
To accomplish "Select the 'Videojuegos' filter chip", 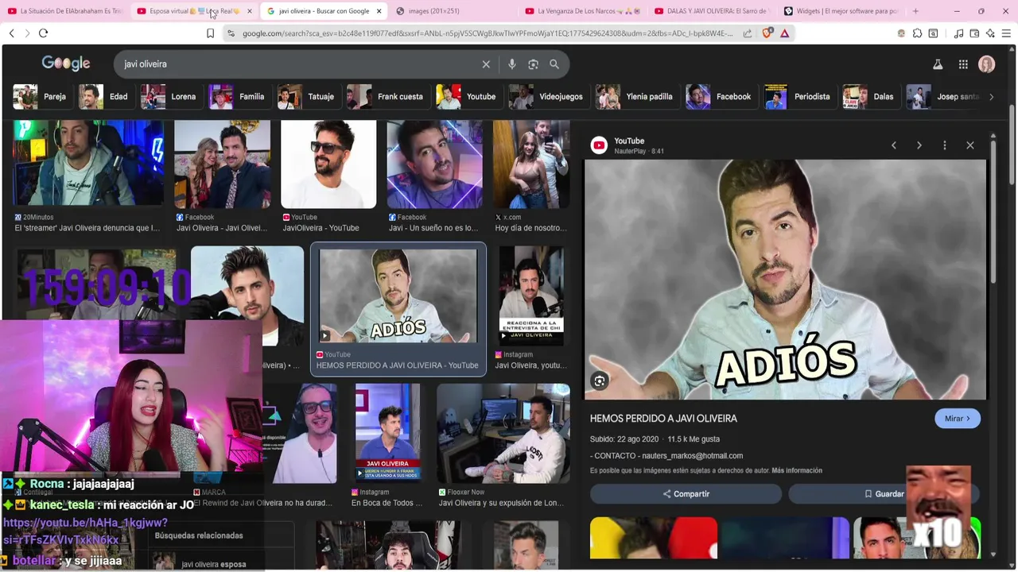I will click(x=547, y=97).
